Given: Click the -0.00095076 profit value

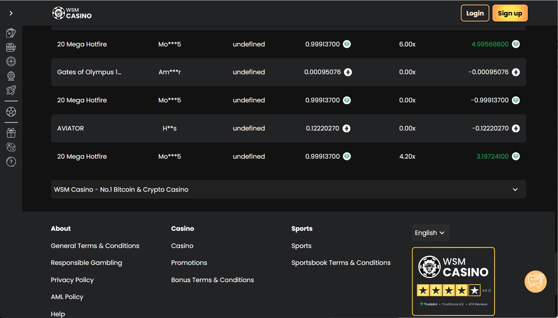Looking at the screenshot, I should [x=489, y=72].
